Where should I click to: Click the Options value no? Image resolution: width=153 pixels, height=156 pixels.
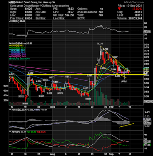(101, 9)
